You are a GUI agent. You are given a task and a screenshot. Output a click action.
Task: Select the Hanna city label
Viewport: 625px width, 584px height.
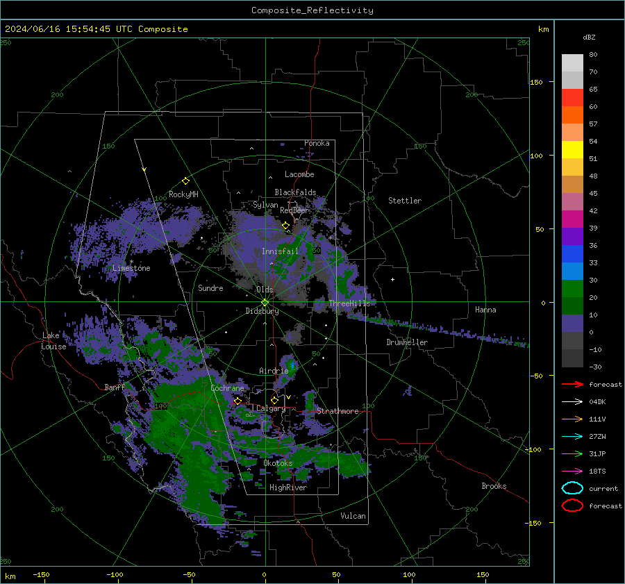point(485,310)
